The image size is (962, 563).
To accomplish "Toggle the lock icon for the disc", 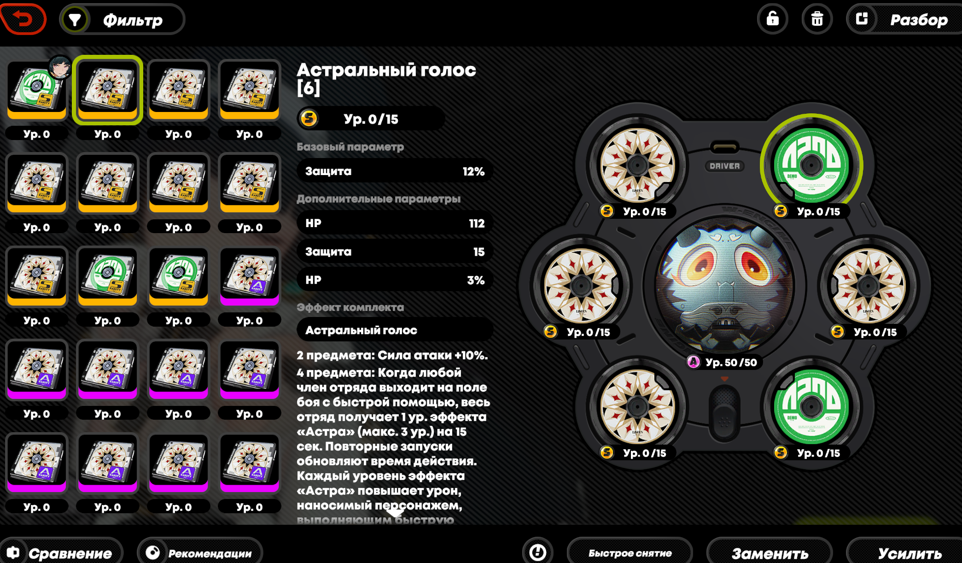I will click(x=772, y=19).
